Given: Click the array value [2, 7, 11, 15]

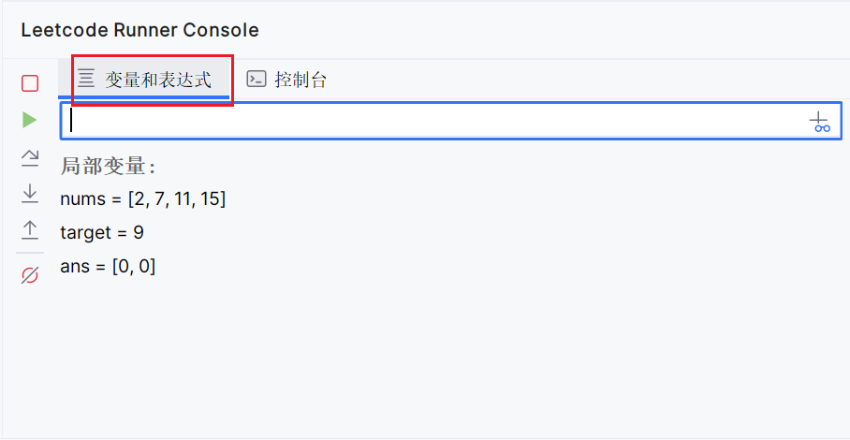Looking at the screenshot, I should pyautogui.click(x=177, y=199).
